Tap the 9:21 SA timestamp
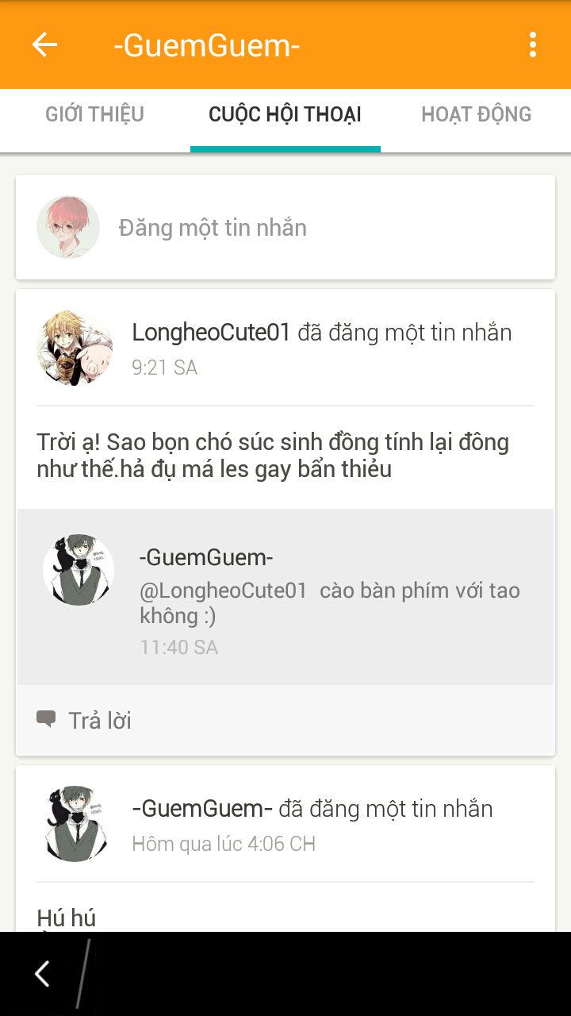 [164, 368]
